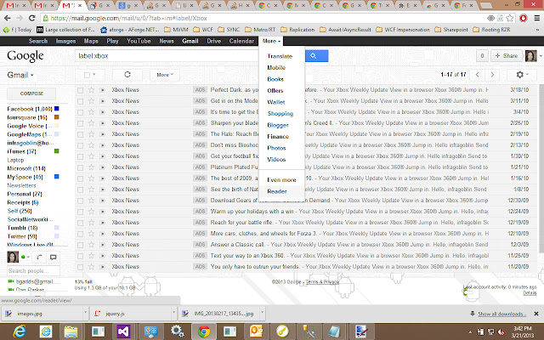
Task: Click the profile photo at top right
Action: point(530,56)
